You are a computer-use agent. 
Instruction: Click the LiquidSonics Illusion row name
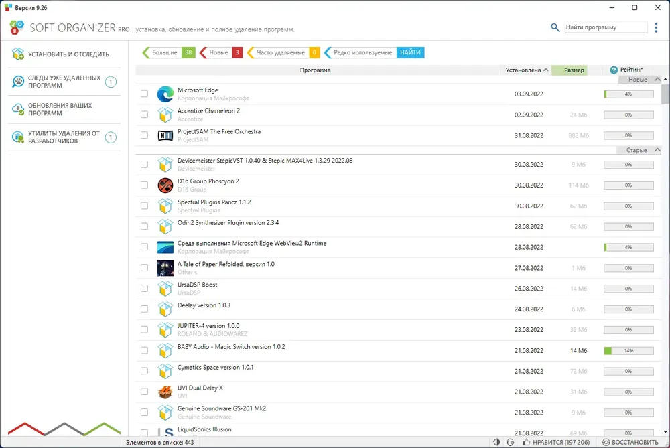(204, 429)
